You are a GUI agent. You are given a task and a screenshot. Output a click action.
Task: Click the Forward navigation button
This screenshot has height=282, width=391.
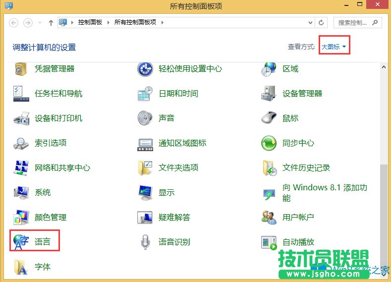click(28, 23)
